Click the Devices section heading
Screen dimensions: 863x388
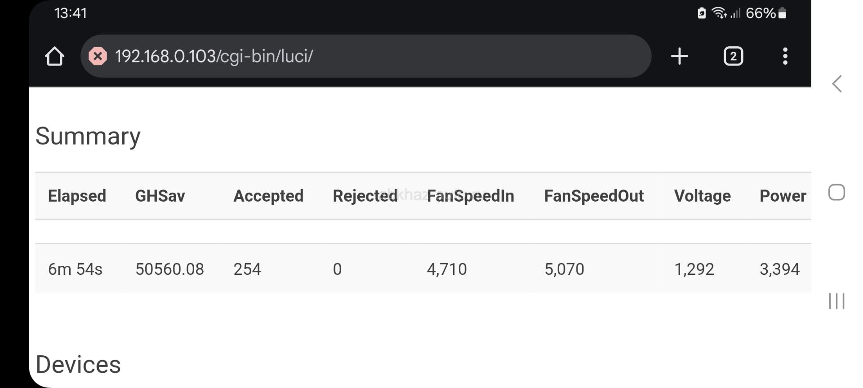click(78, 364)
